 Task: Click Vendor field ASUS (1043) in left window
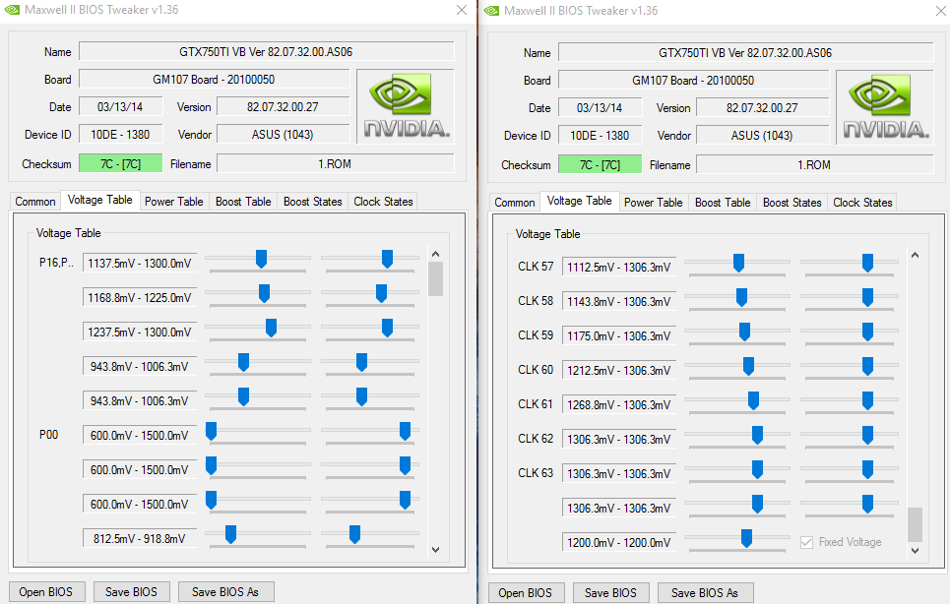click(283, 135)
